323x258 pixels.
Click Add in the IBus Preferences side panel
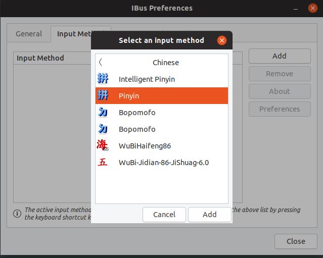pyautogui.click(x=279, y=56)
